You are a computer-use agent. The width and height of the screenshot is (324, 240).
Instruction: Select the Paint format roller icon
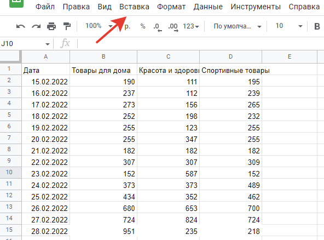point(67,26)
